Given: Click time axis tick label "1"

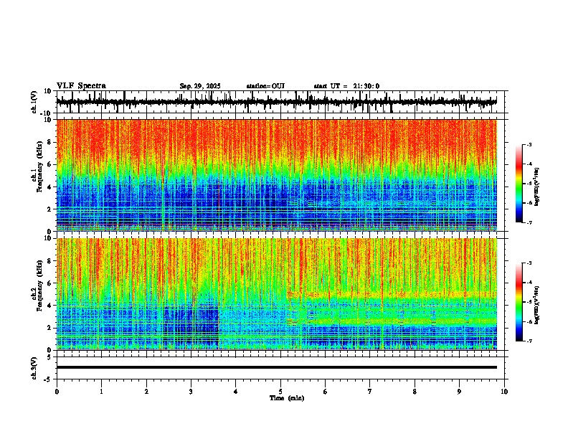Looking at the screenshot, I should tap(101, 392).
